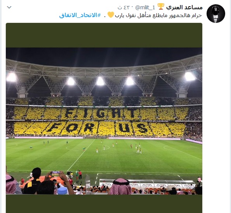Open the tweet author's profile avatar
This screenshot has height=213, width=231.
coord(216,14)
